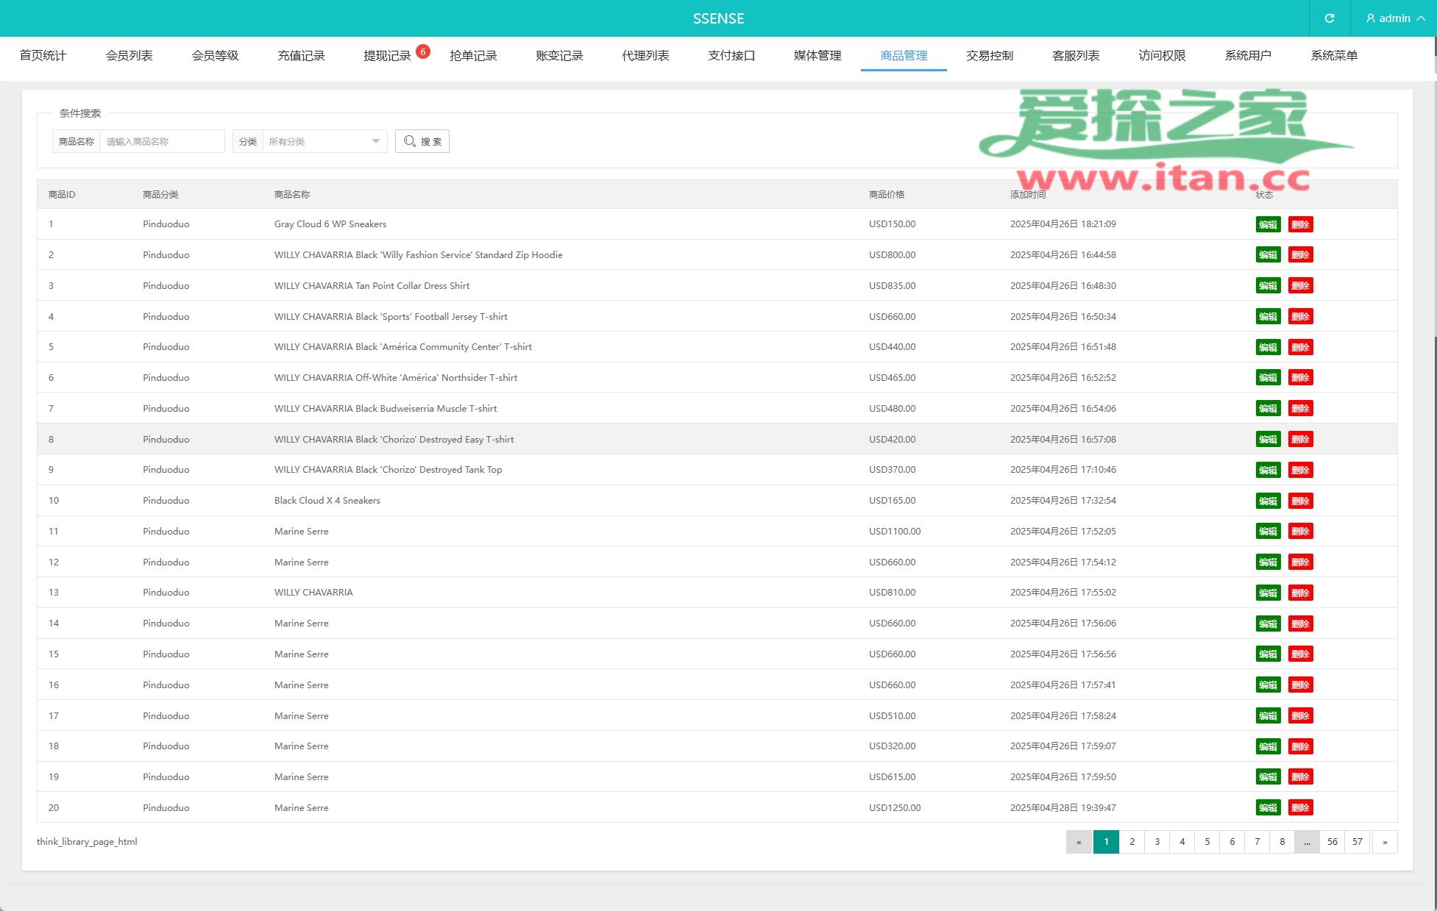The image size is (1437, 911).
Task: Delete the Budweiserria Muscle T-shirt row
Action: (x=1300, y=409)
